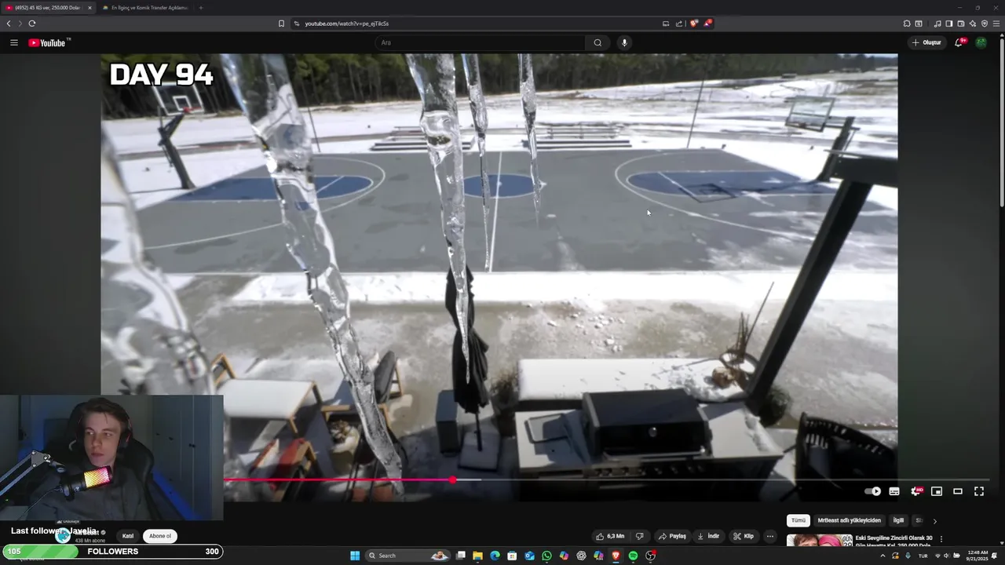Open options menu for Eski Sevgiline video
The height and width of the screenshot is (565, 1005).
coord(941,539)
